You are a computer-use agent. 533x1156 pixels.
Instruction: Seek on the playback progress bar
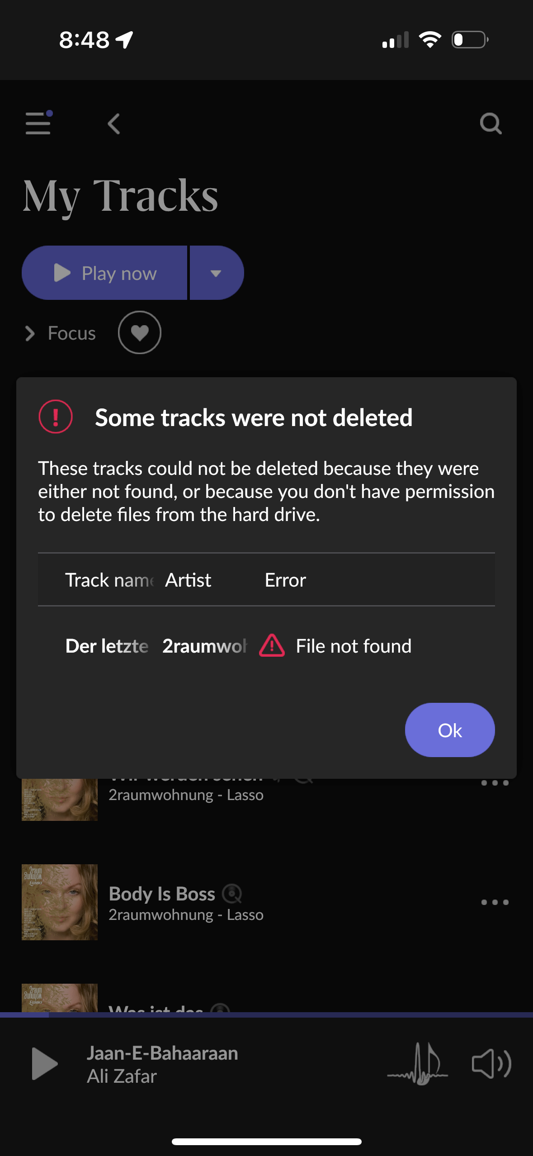266,1014
